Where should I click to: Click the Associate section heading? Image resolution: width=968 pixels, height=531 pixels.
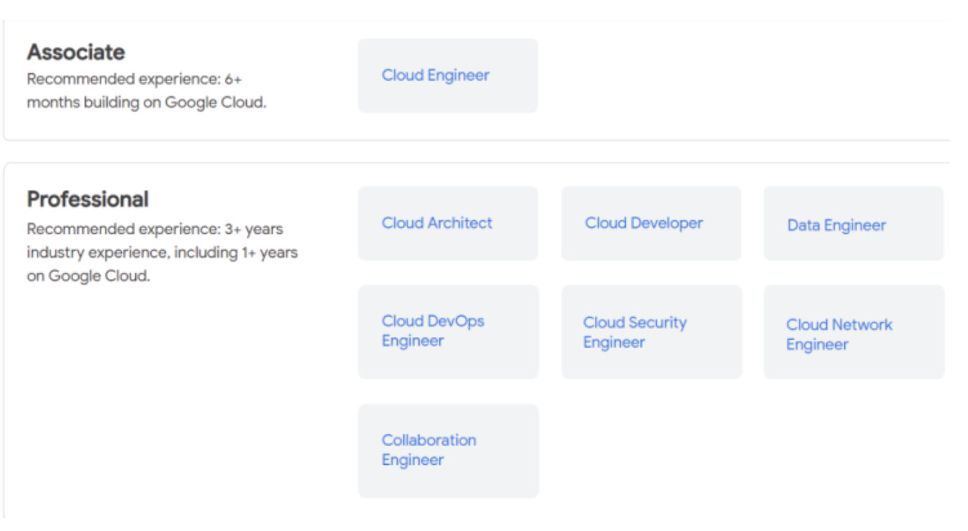[76, 52]
